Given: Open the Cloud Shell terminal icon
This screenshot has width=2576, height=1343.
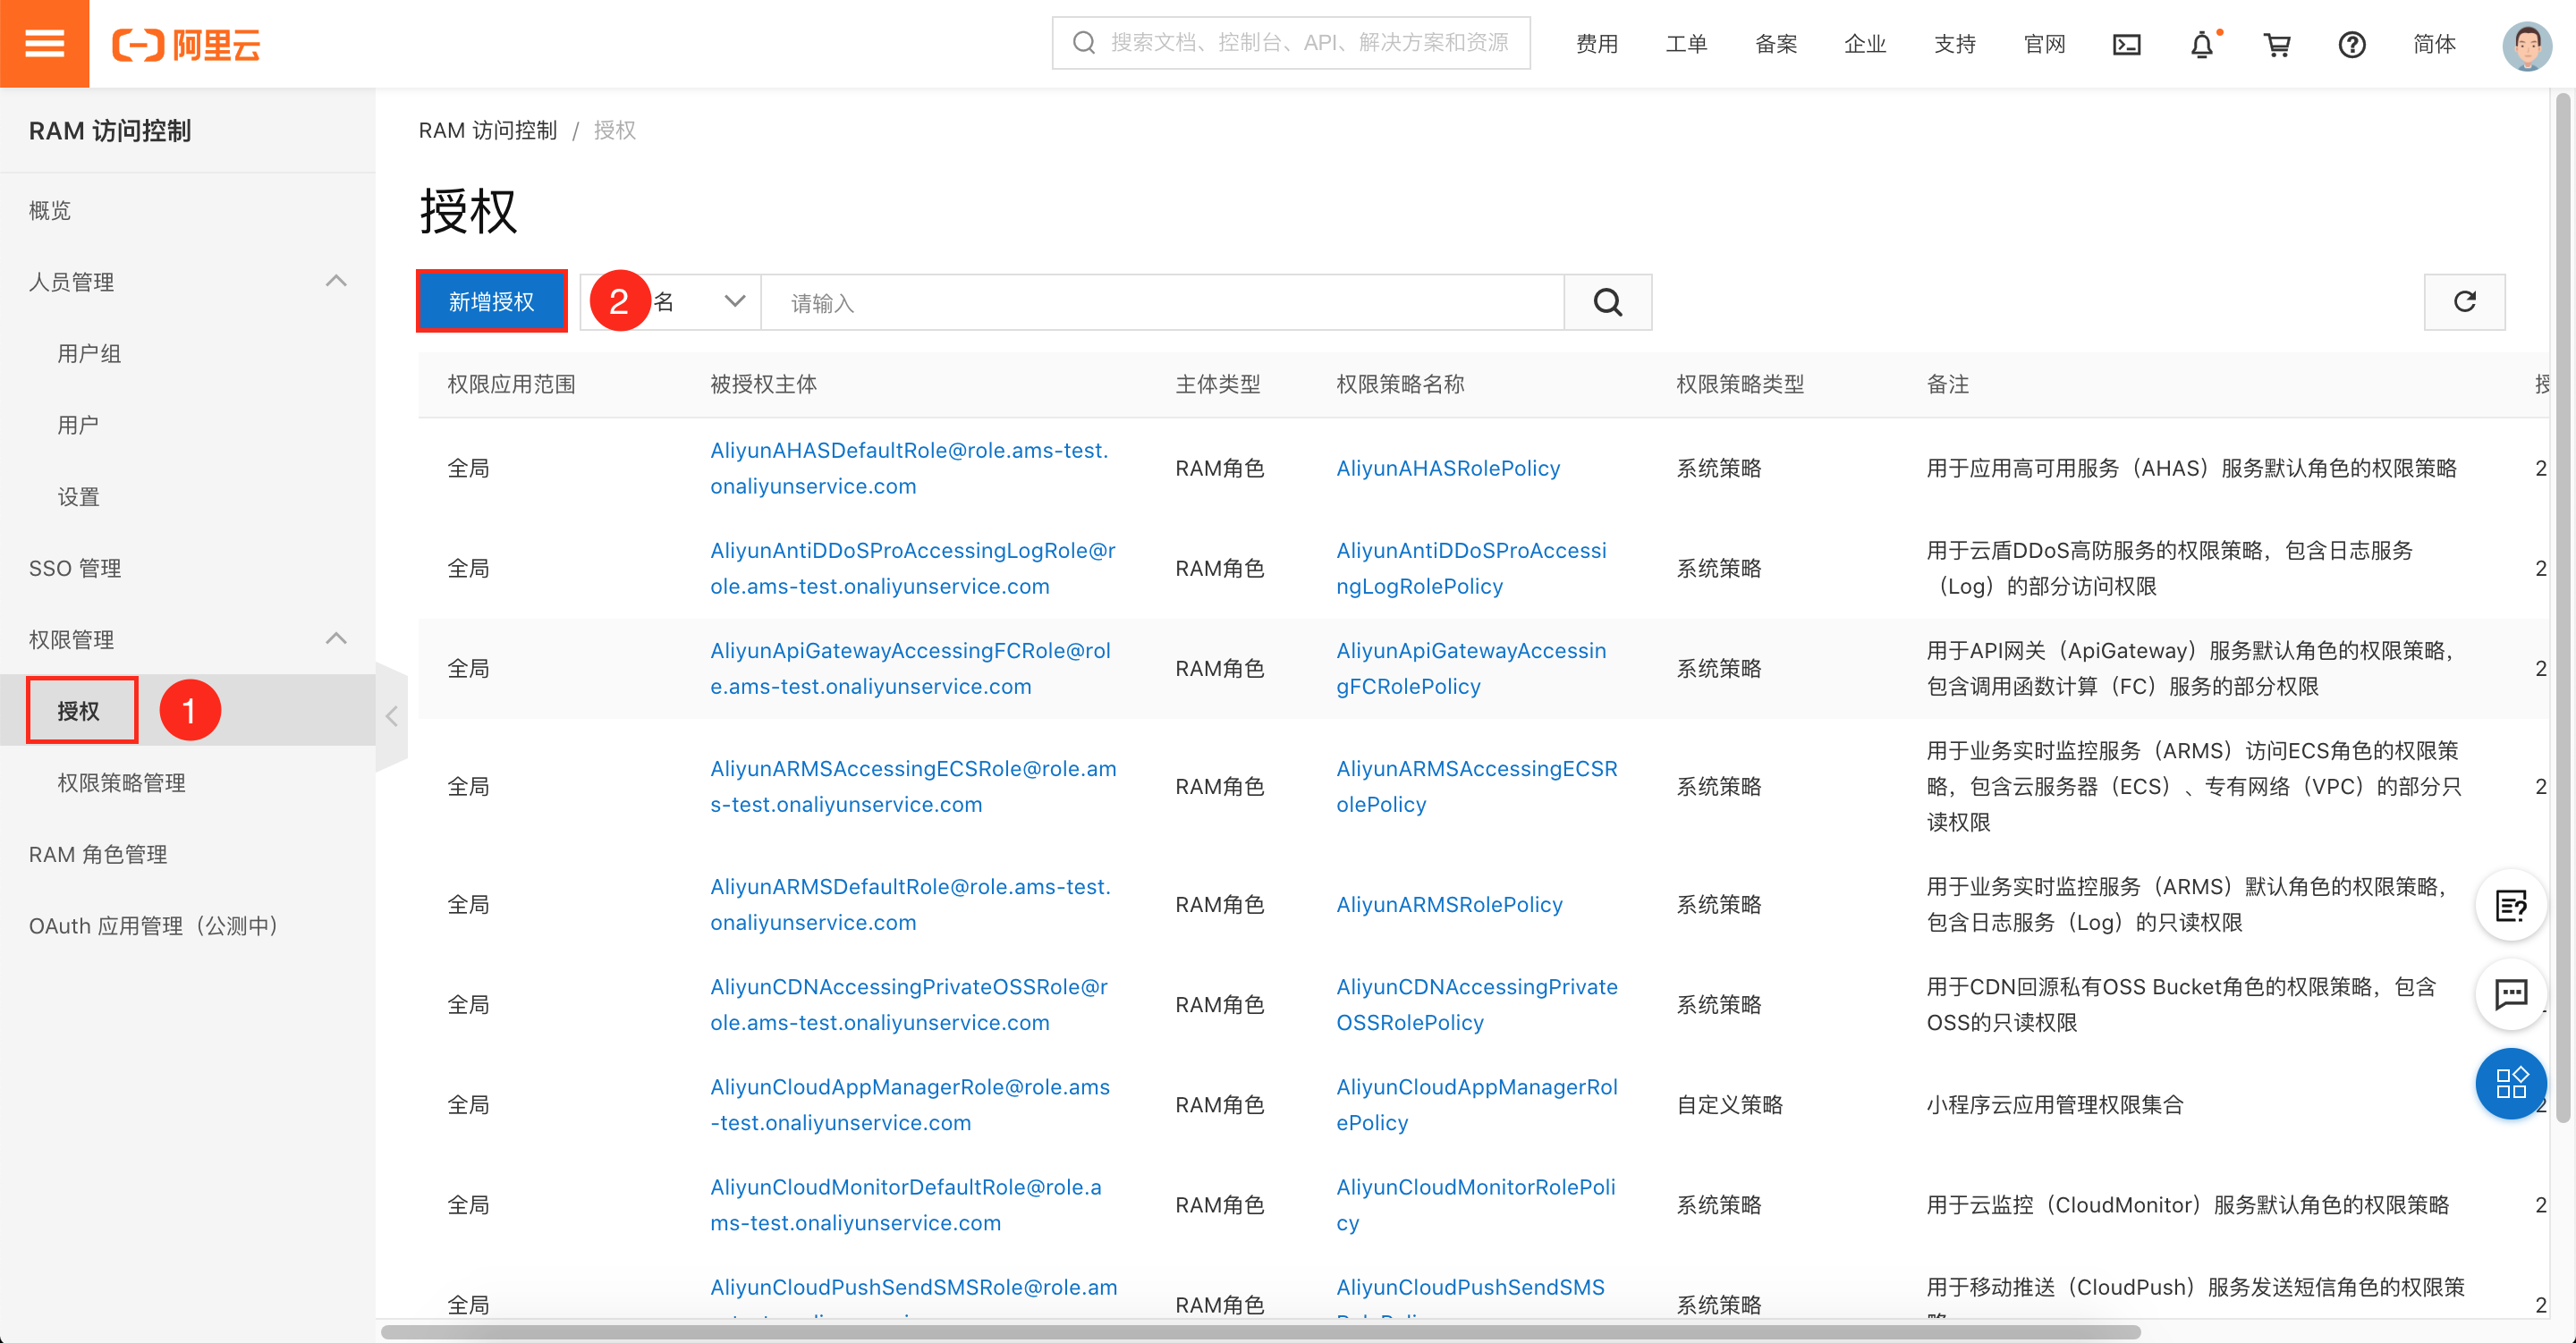Looking at the screenshot, I should tap(2126, 44).
